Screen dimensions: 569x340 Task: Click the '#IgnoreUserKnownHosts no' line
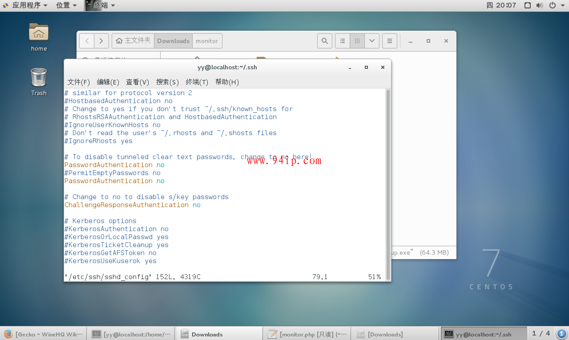pos(113,125)
